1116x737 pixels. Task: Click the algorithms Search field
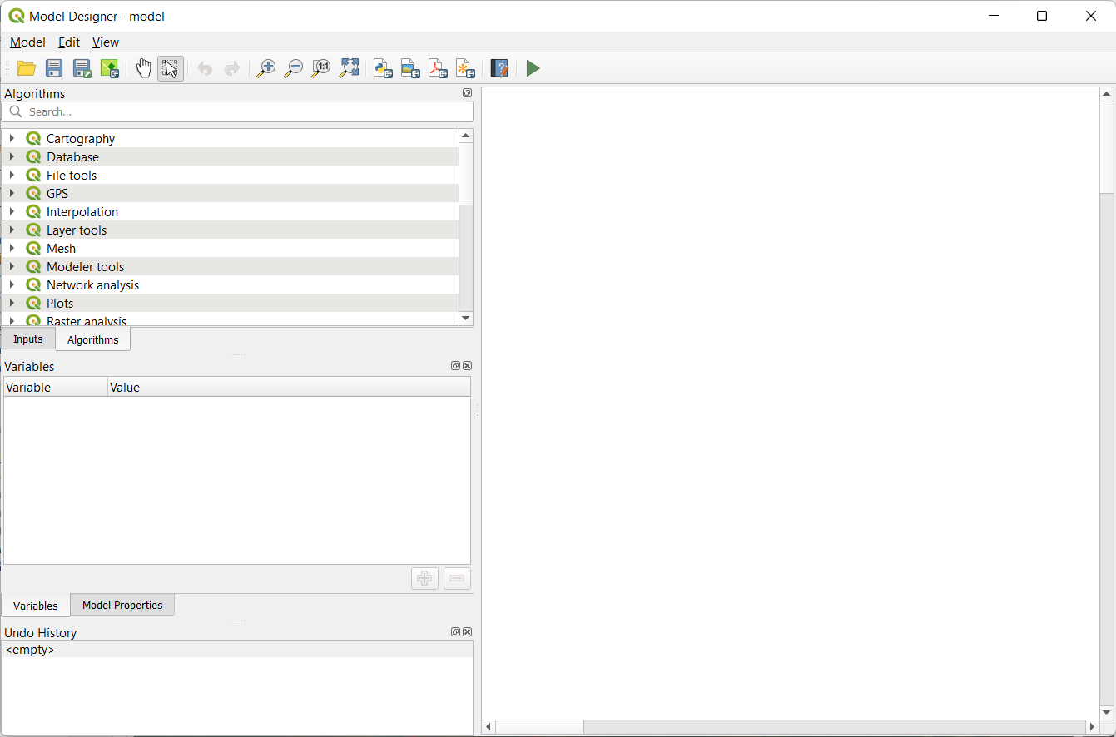pos(241,111)
